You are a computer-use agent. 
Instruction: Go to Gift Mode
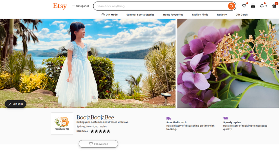[x=109, y=15]
